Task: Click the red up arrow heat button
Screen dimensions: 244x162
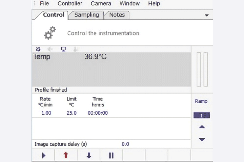Action: 66,155
